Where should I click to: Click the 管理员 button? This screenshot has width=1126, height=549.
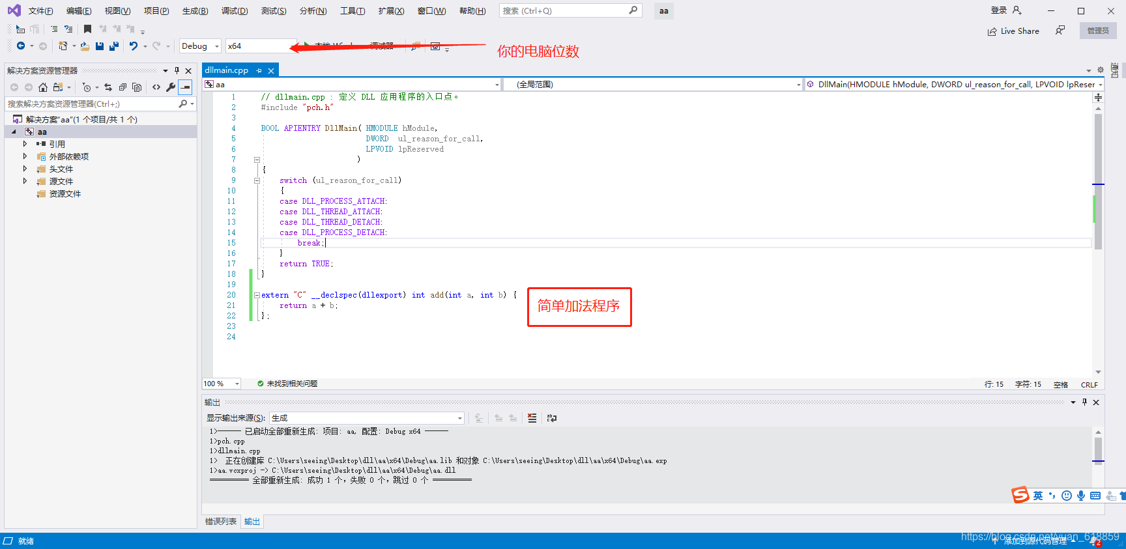1098,31
